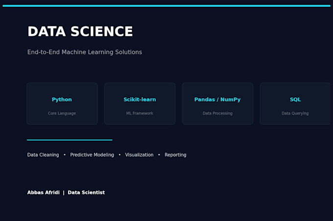Click the Reporting item
333x221 pixels.
(x=175, y=155)
